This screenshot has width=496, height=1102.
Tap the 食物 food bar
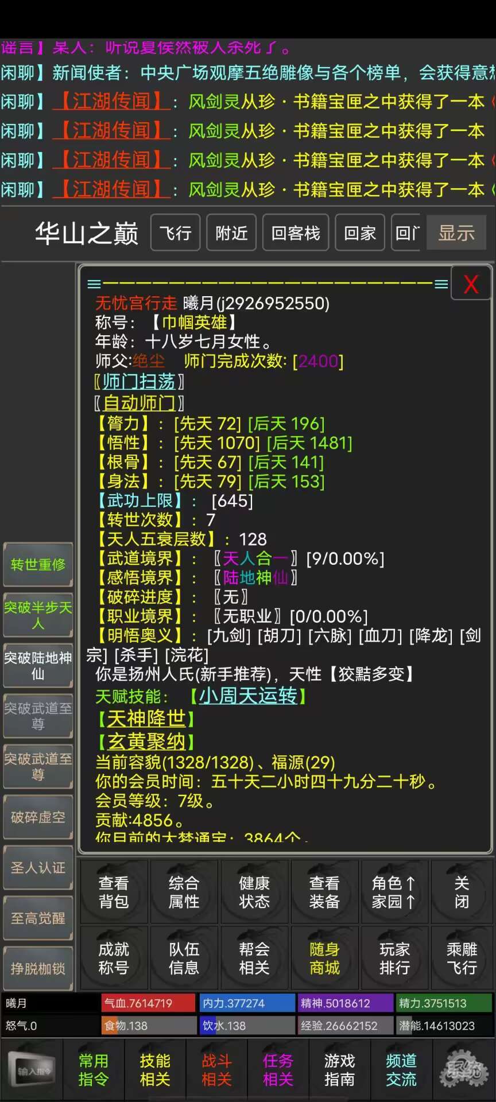[x=149, y=1026]
